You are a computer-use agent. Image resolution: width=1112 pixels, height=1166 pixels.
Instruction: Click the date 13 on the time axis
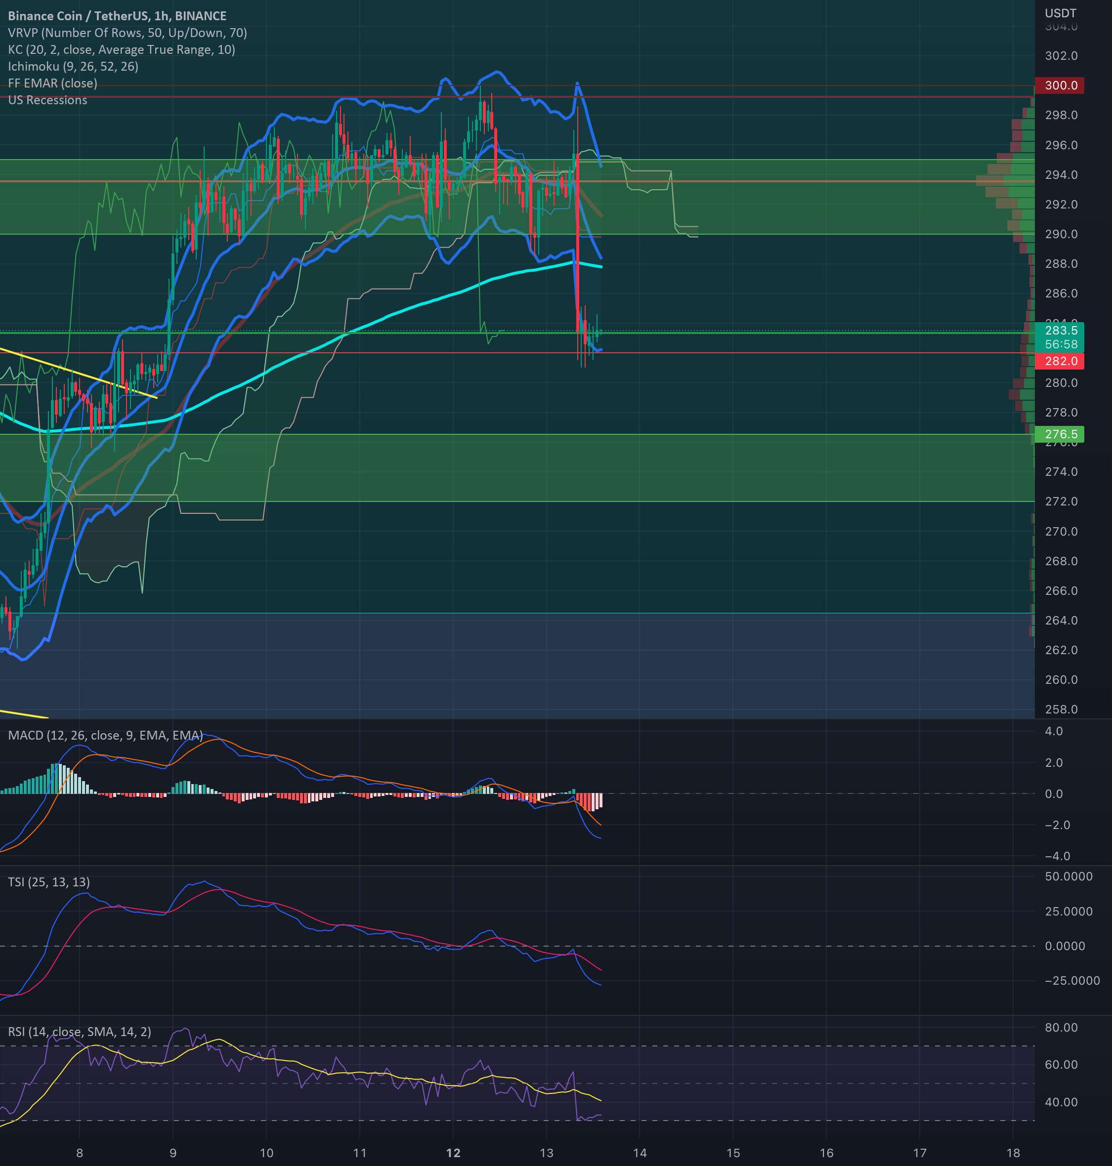click(x=547, y=1153)
